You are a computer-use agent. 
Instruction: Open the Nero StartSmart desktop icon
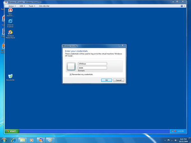11,12
